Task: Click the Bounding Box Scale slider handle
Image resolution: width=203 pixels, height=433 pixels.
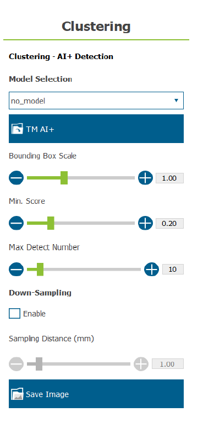Action: [64, 178]
